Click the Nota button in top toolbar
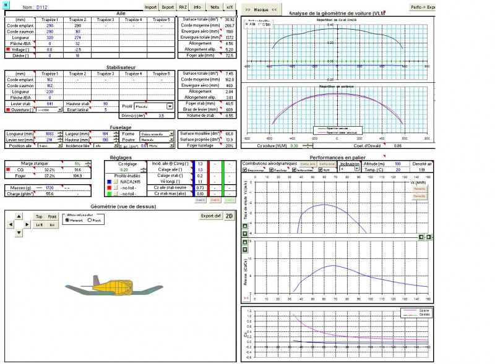This screenshot has width=495, height=364. pyautogui.click(x=214, y=7)
